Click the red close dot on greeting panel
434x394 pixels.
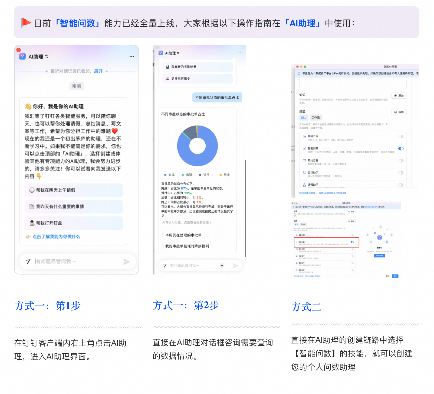(x=19, y=50)
